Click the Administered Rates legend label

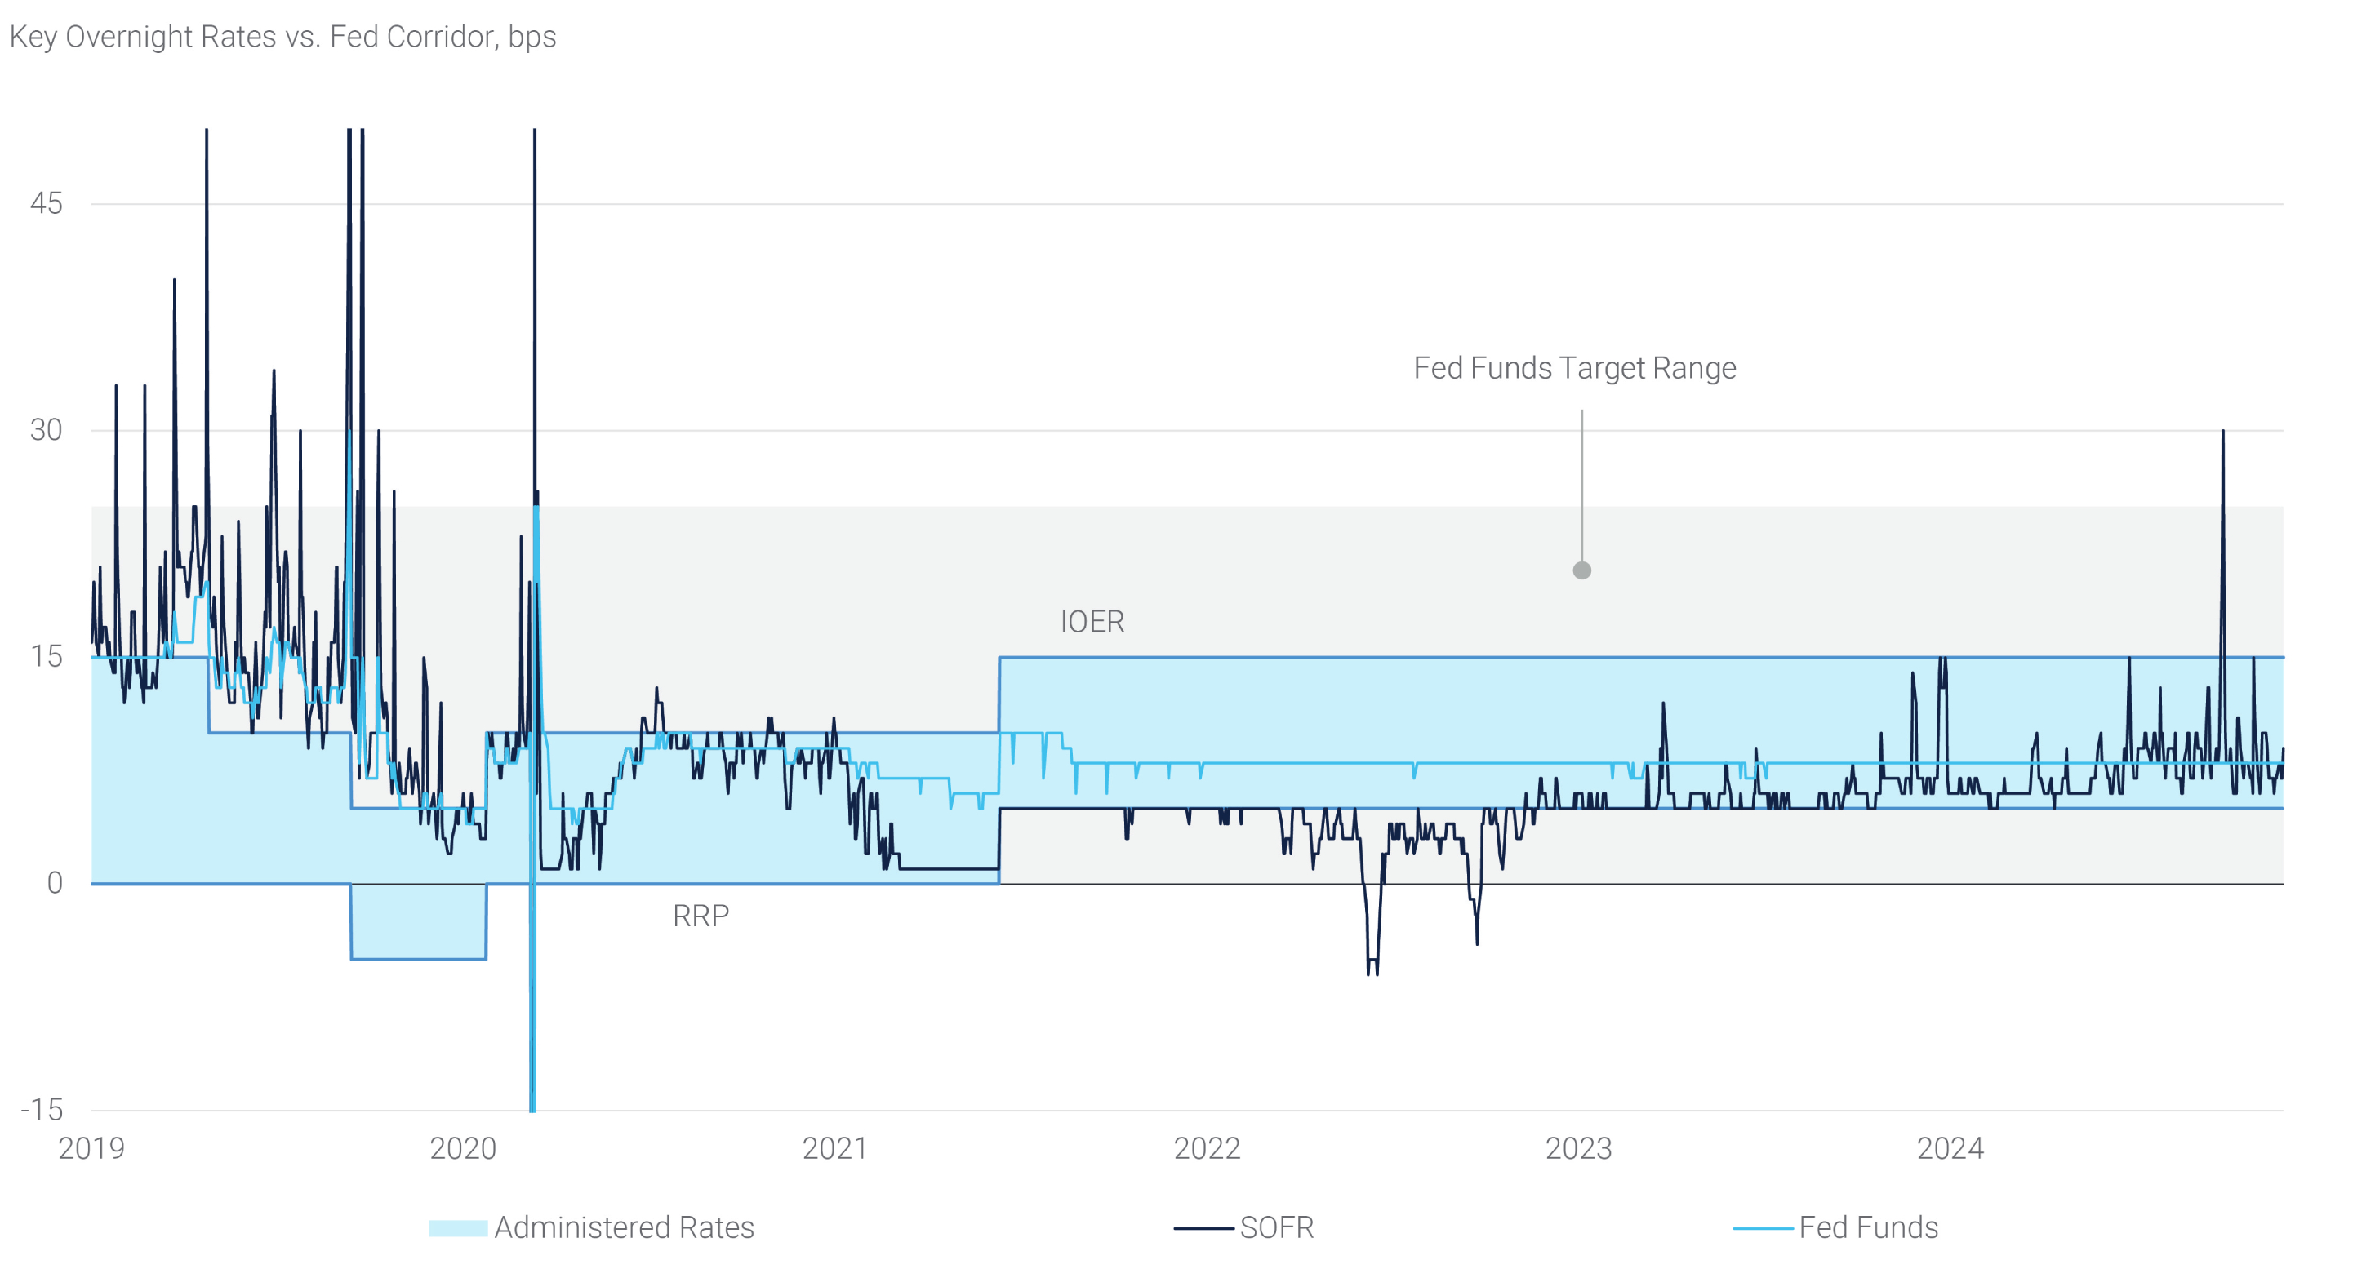(624, 1228)
